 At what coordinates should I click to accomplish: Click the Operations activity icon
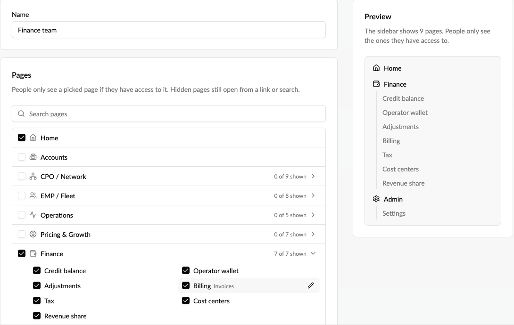click(x=33, y=215)
